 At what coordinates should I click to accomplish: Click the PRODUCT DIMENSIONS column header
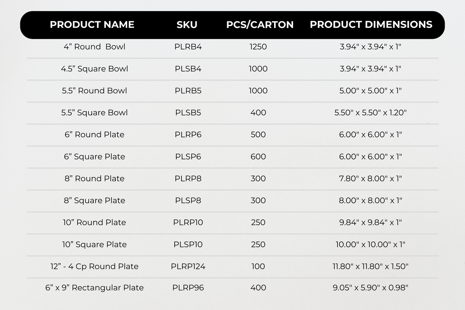[x=371, y=25]
